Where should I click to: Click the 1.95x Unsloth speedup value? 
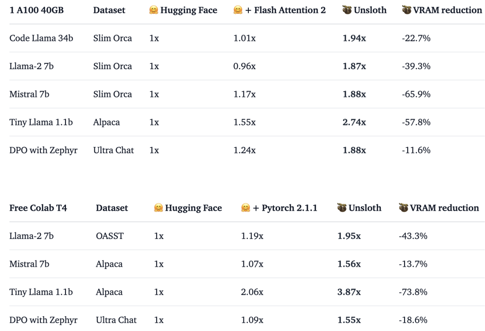point(349,236)
